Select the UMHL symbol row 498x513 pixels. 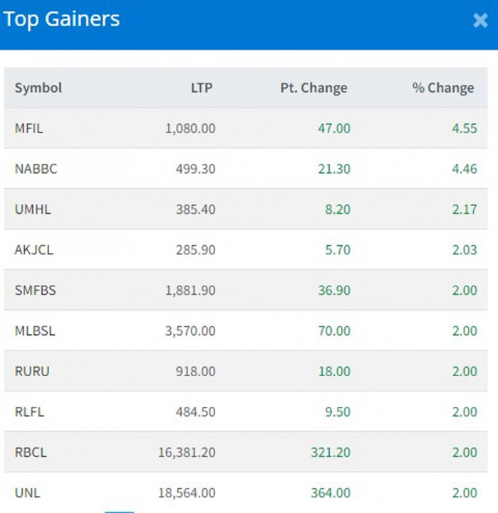point(32,209)
